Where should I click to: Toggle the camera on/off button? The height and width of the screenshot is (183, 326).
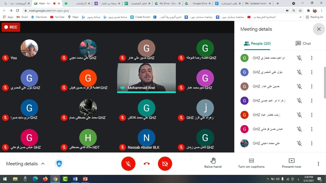click(165, 164)
